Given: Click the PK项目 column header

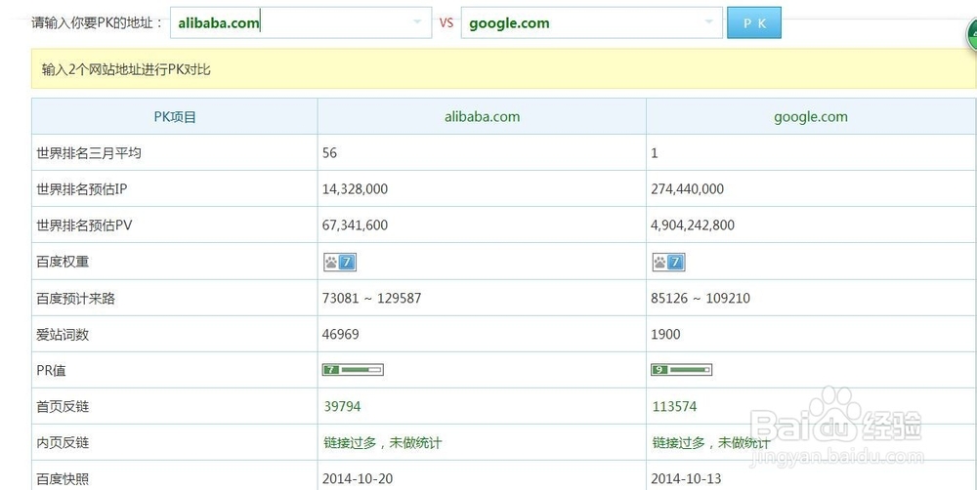Looking at the screenshot, I should [175, 117].
